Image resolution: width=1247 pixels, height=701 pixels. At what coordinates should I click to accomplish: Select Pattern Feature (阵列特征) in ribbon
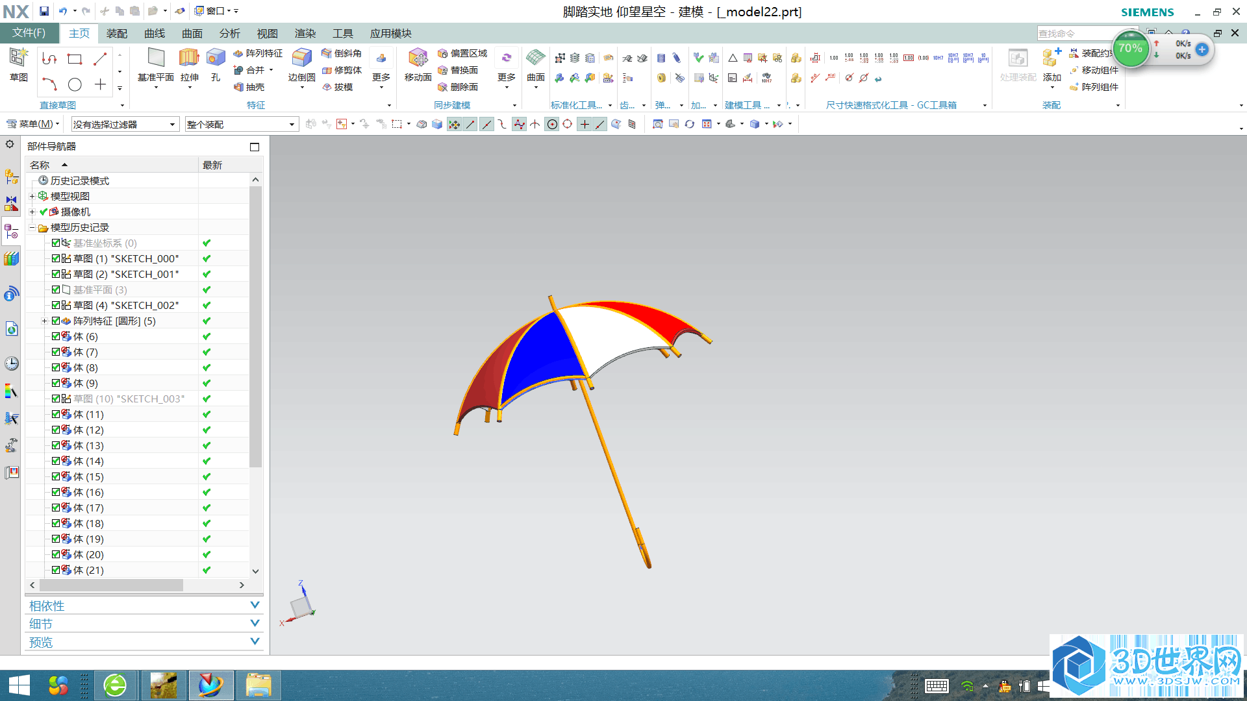[x=258, y=53]
